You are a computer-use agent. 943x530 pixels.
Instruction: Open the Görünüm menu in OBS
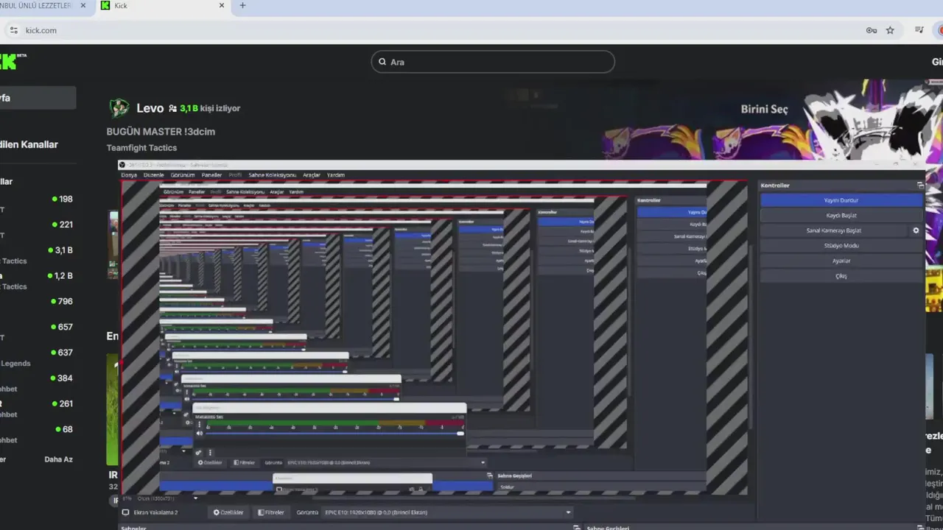tap(183, 175)
